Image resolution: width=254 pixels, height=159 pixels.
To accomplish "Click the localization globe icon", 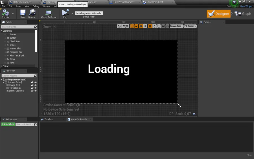I will [x=119, y=26].
